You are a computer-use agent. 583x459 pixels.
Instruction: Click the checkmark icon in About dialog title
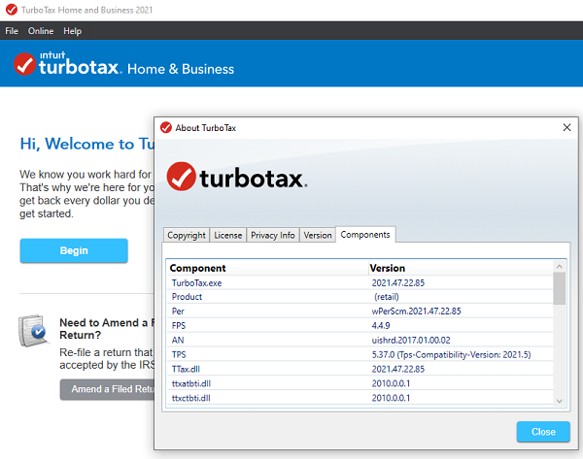pos(166,127)
